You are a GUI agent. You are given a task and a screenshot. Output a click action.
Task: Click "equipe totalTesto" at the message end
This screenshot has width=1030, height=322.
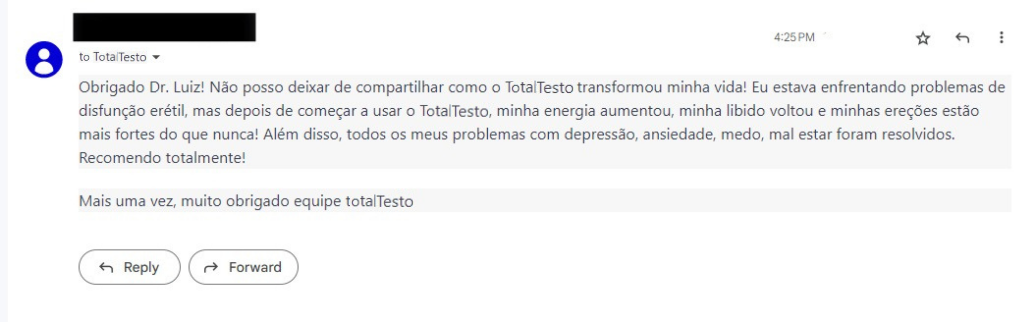click(x=353, y=201)
